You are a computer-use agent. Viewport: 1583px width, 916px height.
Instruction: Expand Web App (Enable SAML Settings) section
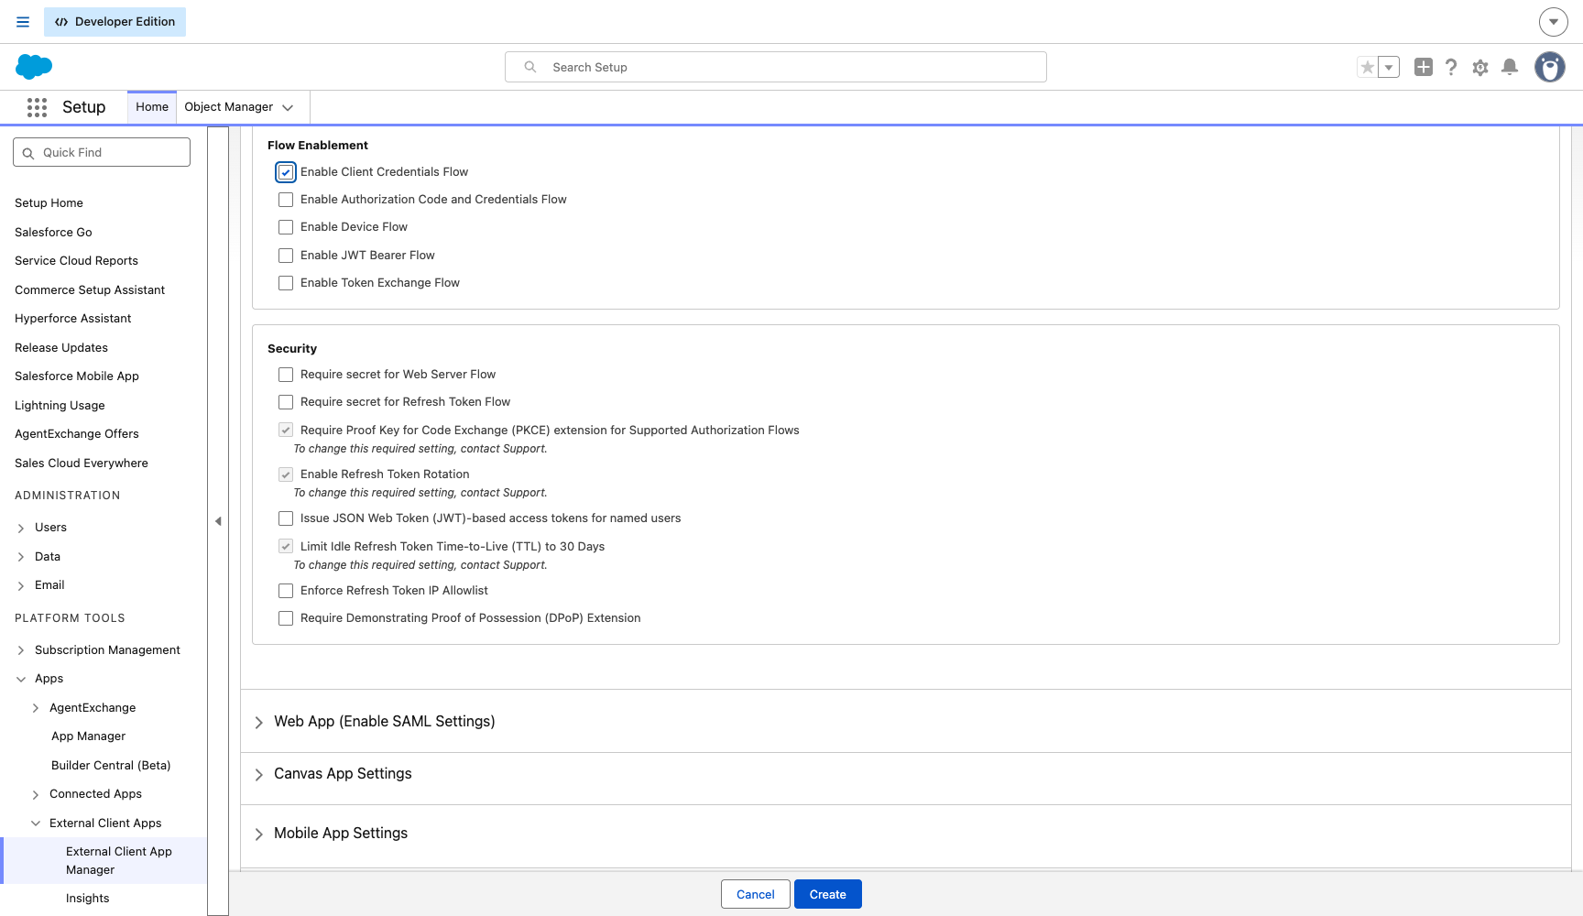tap(259, 722)
